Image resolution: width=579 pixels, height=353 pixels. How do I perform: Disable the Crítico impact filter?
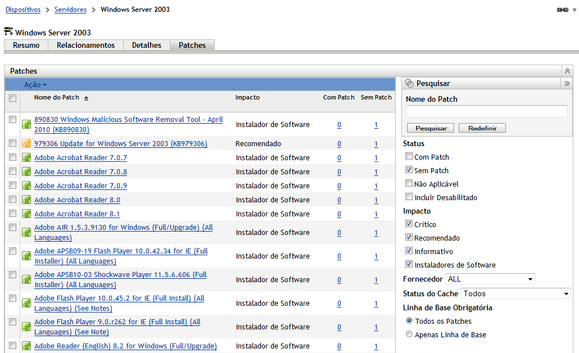(x=409, y=224)
